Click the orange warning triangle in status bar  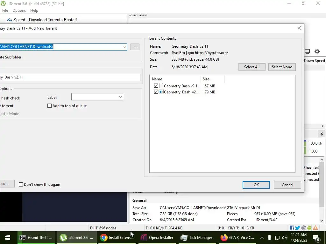pyautogui.click(x=315, y=228)
